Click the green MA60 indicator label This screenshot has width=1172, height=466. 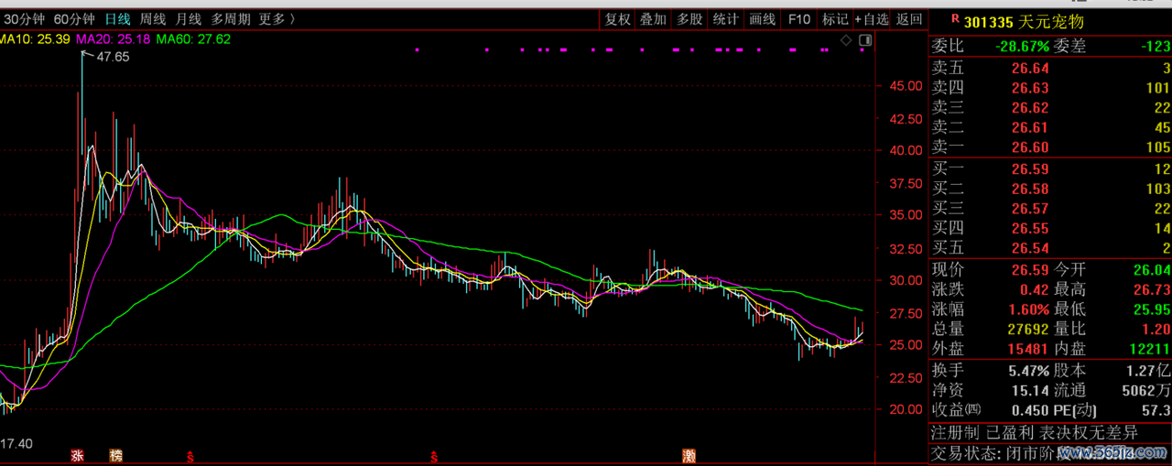(x=193, y=39)
